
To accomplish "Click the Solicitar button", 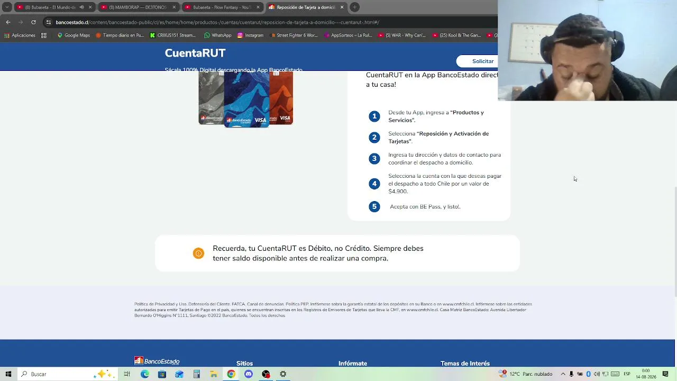I will 482,61.
